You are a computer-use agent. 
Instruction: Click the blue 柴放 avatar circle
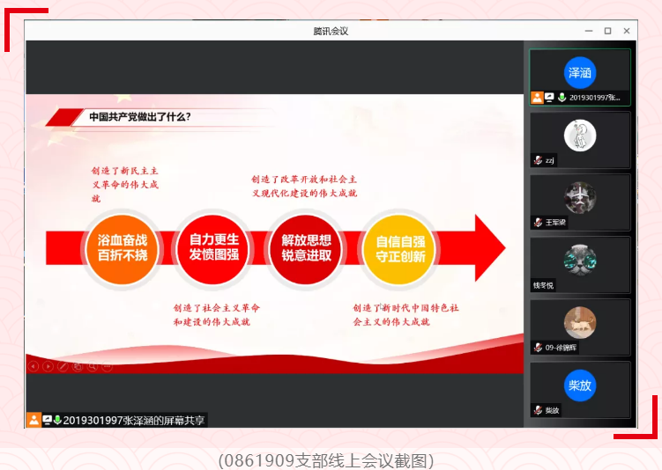coord(579,385)
